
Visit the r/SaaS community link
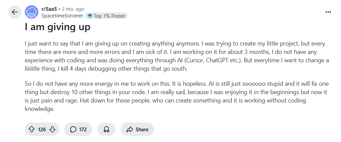click(49, 9)
